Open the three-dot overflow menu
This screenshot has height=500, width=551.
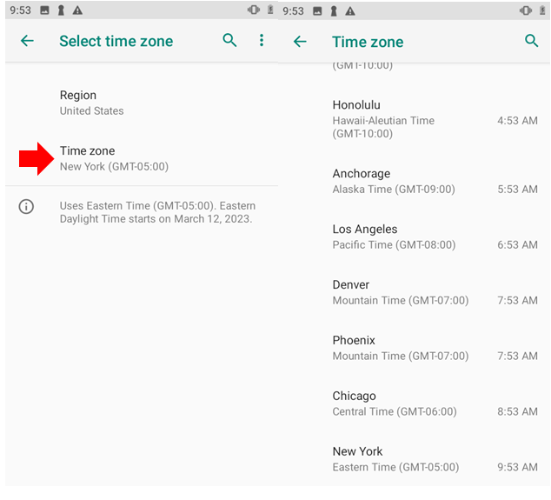(261, 41)
